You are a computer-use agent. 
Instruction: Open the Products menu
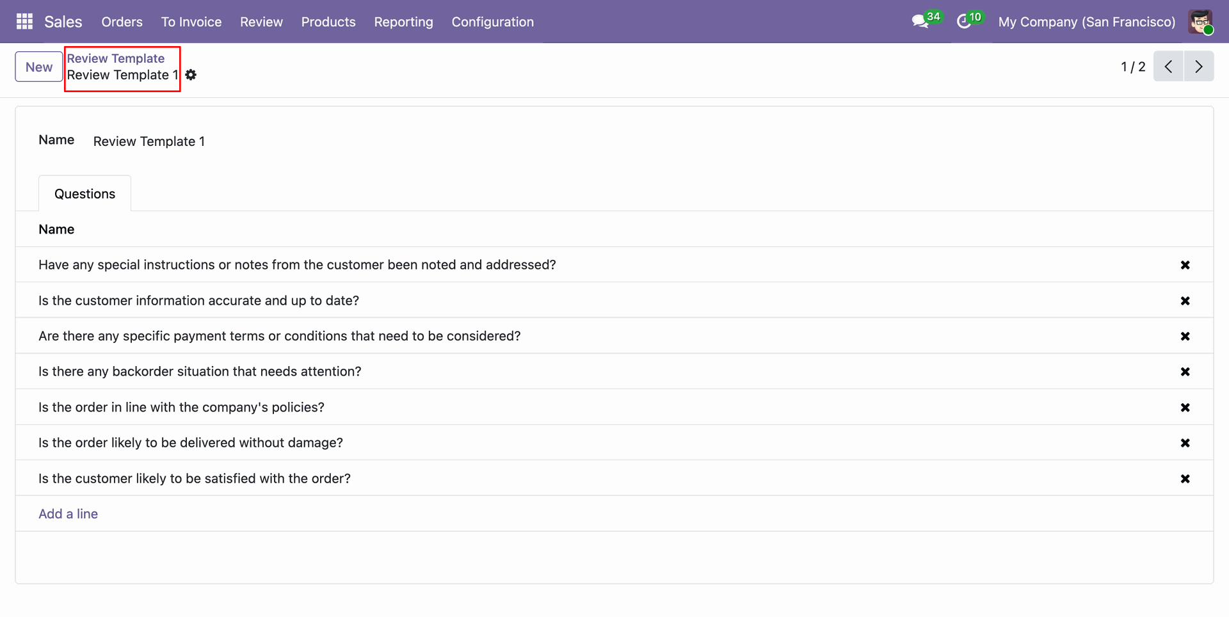[328, 22]
